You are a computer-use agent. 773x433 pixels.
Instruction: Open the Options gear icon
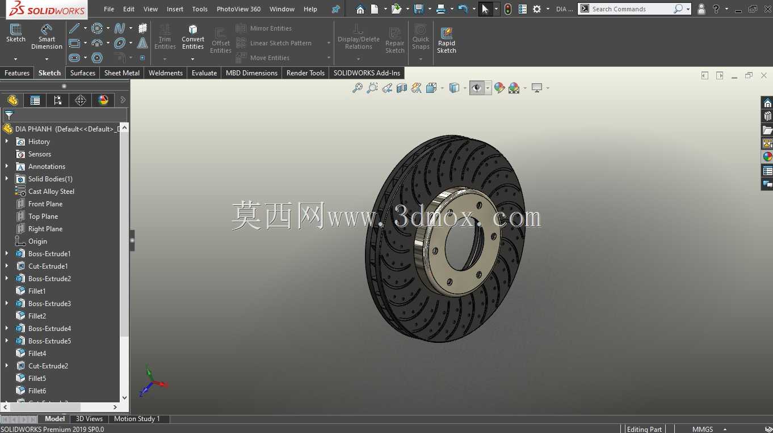tap(537, 9)
